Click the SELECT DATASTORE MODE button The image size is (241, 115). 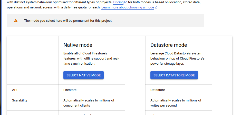174,75
